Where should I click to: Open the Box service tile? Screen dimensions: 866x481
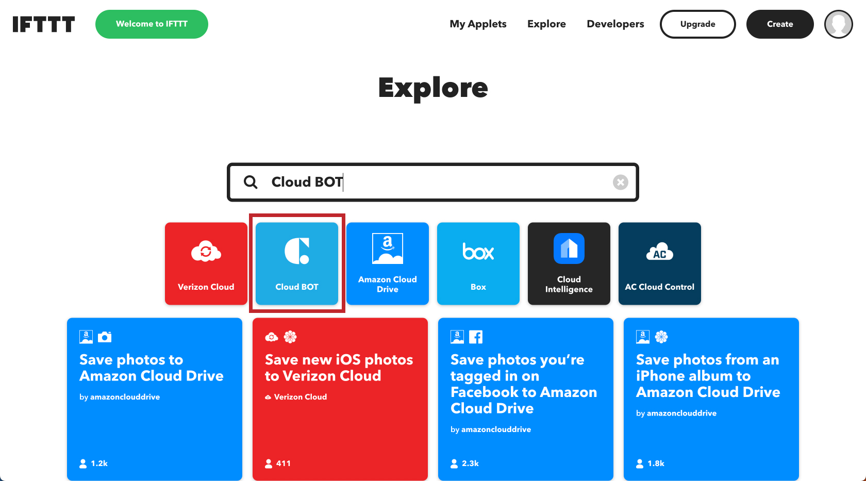point(478,263)
